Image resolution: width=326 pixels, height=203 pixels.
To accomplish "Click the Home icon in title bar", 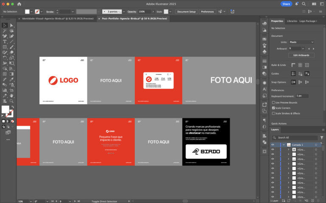I will pos(19,4).
